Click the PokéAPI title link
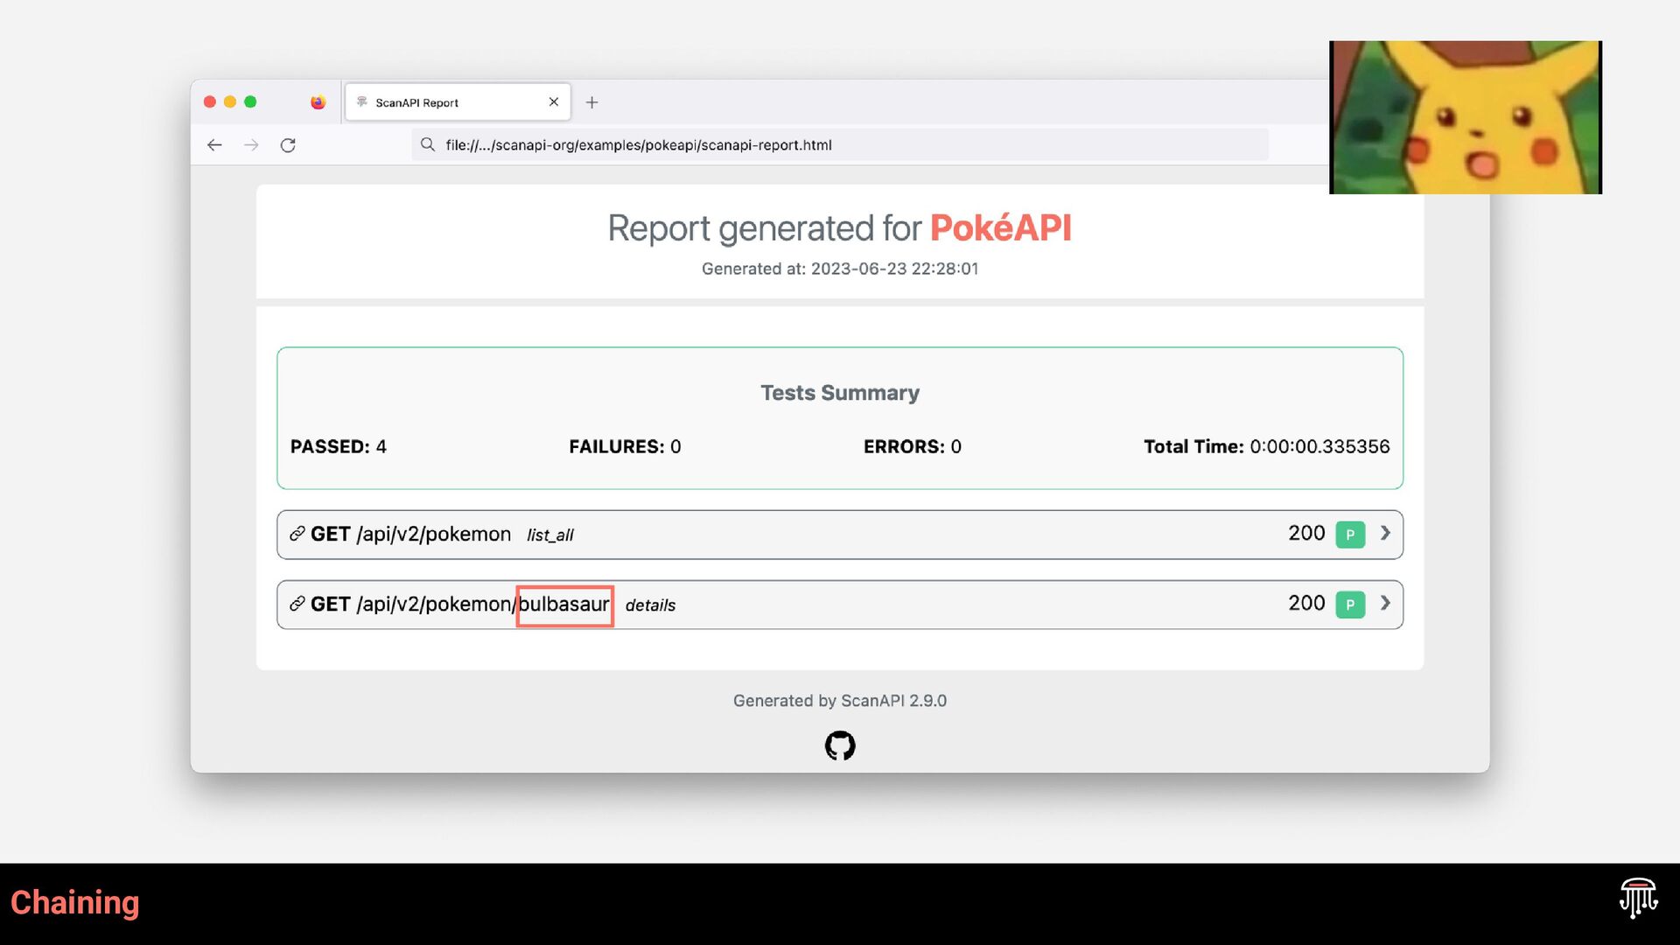 1000,228
